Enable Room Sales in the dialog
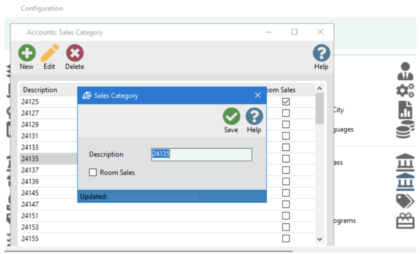 pos(93,173)
